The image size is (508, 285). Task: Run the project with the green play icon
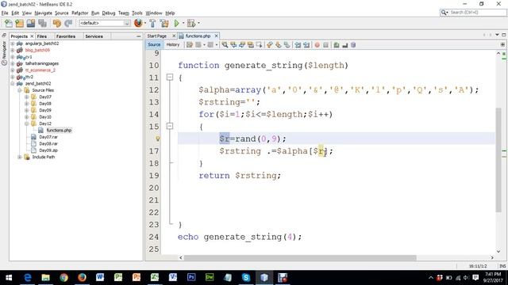176,23
